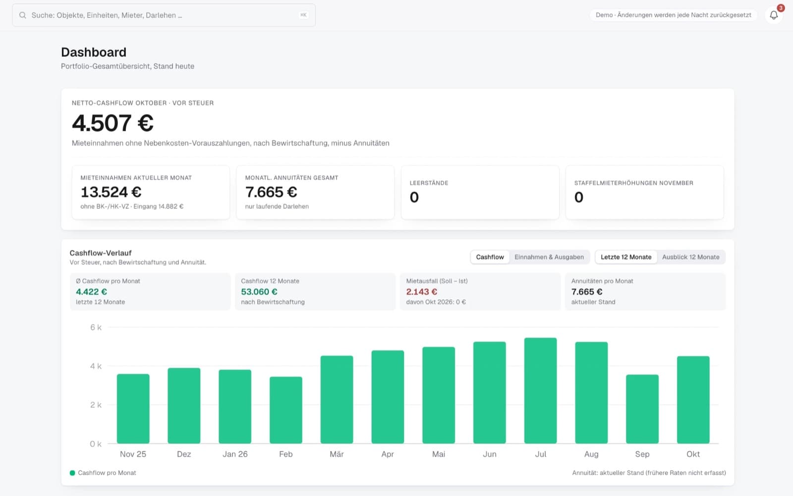Select the Ausblick 12 Monate range

click(690, 257)
